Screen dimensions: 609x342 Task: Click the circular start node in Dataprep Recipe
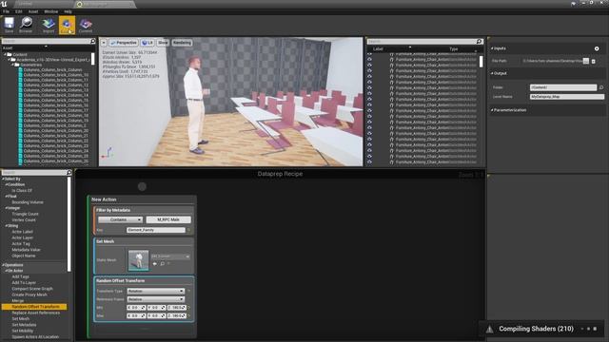tap(142, 186)
